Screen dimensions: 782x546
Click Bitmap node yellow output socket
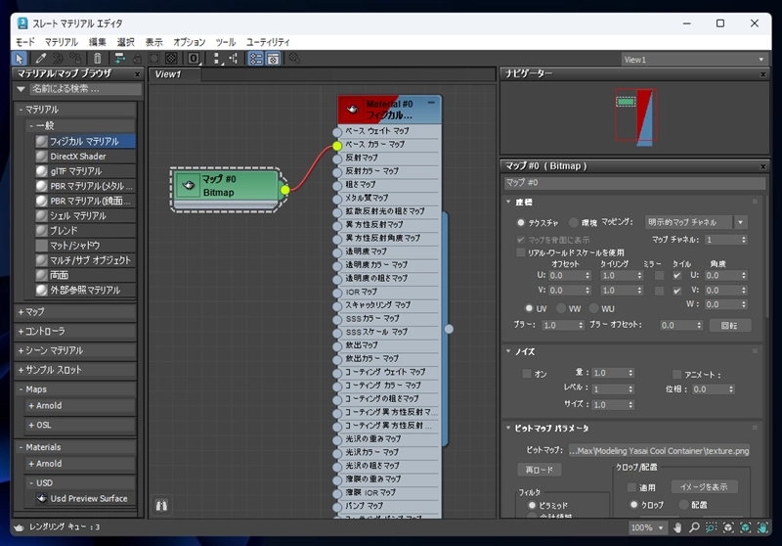284,190
